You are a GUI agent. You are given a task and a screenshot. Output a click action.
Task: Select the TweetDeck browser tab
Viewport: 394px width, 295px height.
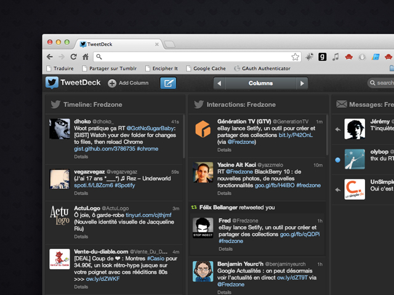tap(119, 44)
